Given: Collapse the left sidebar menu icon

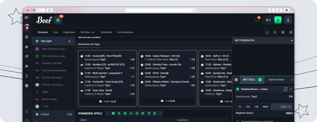Looking at the screenshot, I should pyautogui.click(x=27, y=17).
